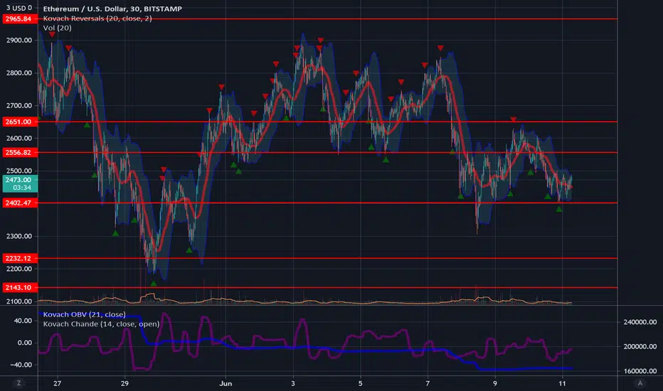Viewport: 663px width, 391px height.
Task: Click the 2200.00 price axis label
Action: click(x=19, y=269)
